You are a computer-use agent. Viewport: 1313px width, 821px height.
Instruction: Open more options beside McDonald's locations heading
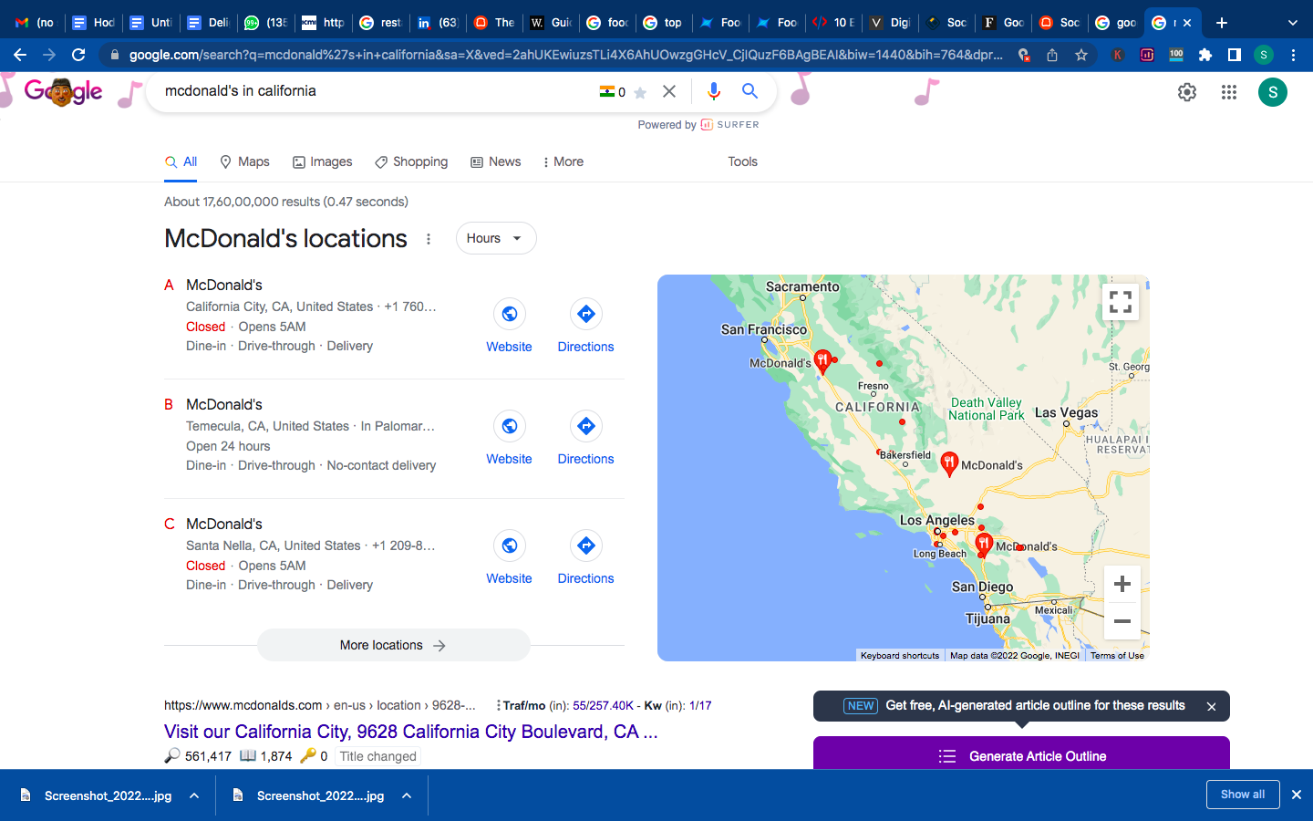429,239
